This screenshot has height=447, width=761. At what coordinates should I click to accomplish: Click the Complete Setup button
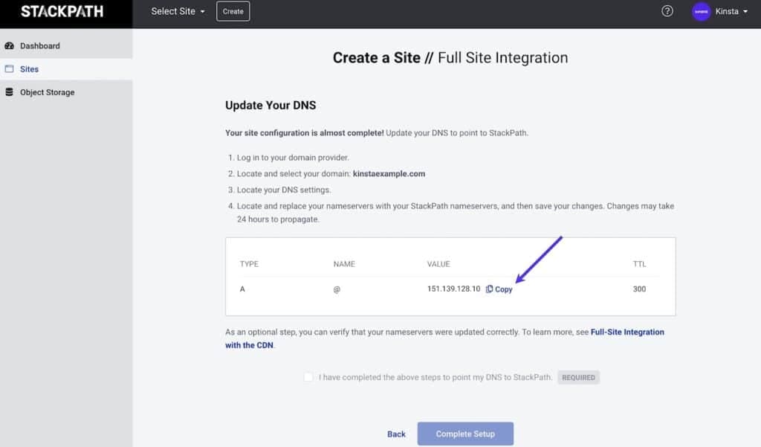coord(465,434)
